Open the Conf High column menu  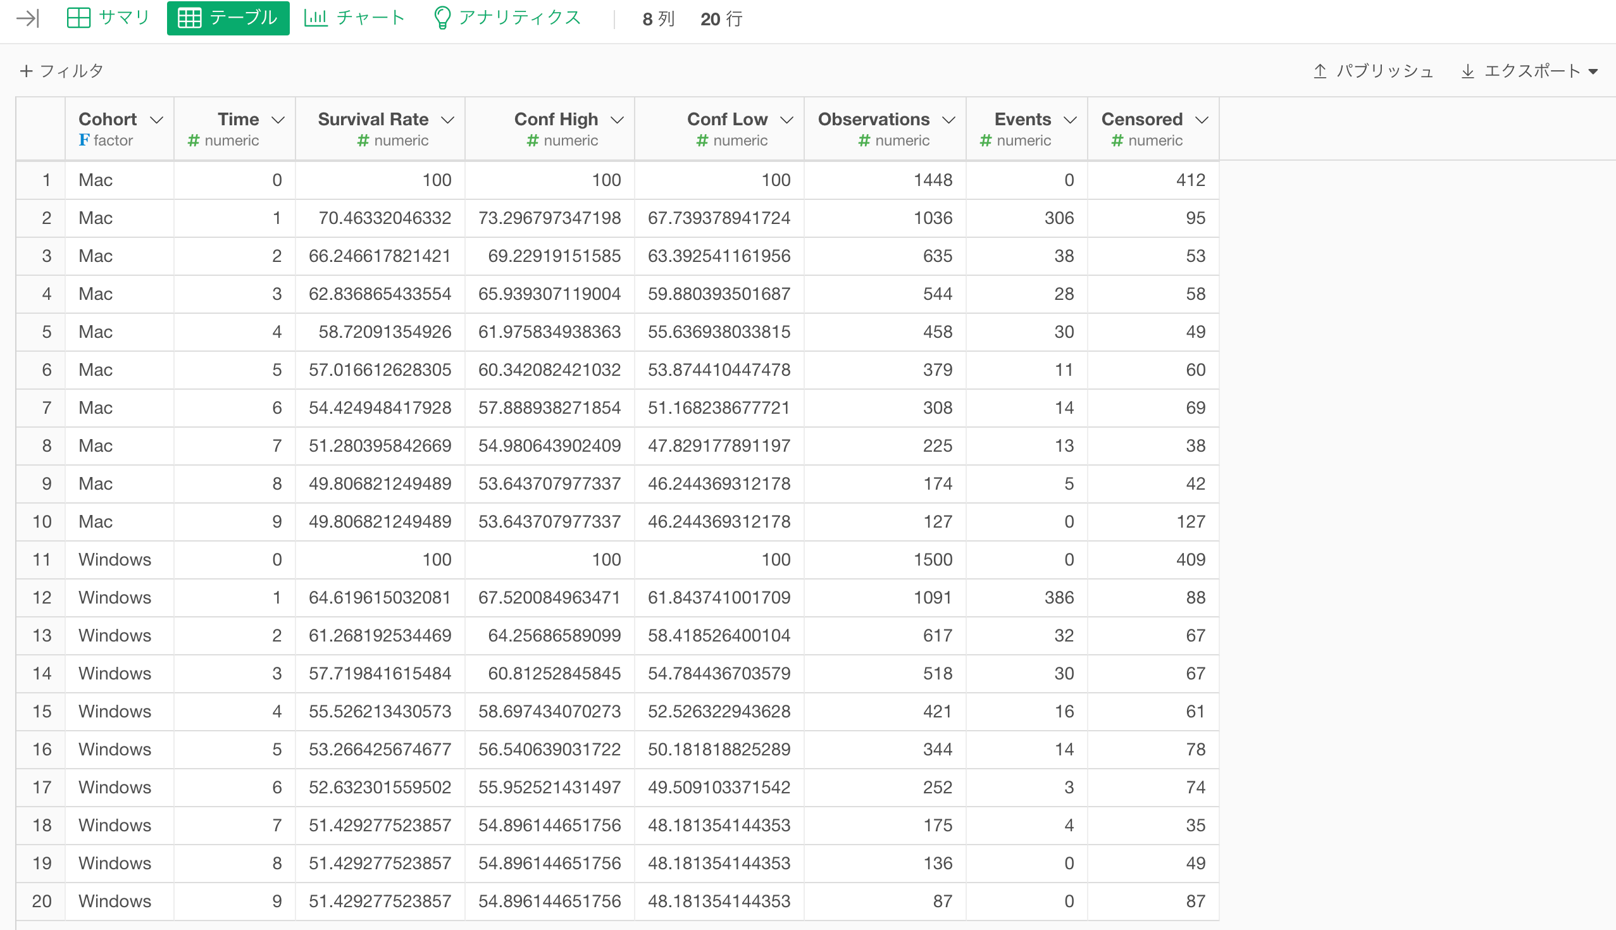(617, 120)
